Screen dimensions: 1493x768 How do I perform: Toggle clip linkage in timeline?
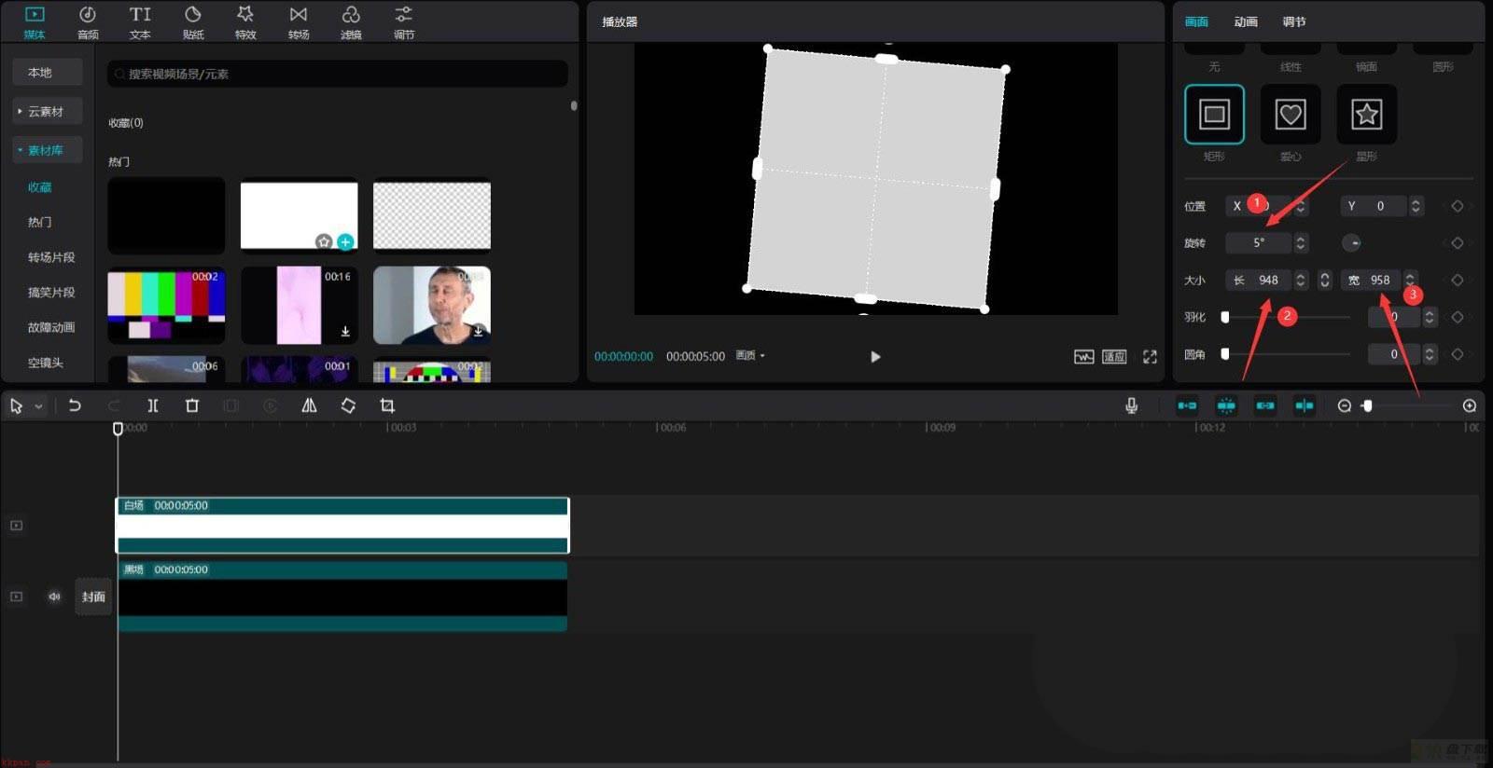click(1265, 405)
